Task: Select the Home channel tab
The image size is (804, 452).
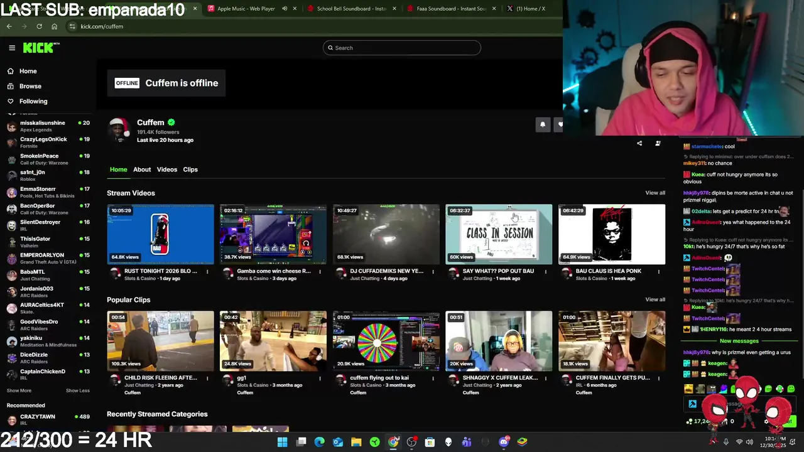Action: pos(118,169)
